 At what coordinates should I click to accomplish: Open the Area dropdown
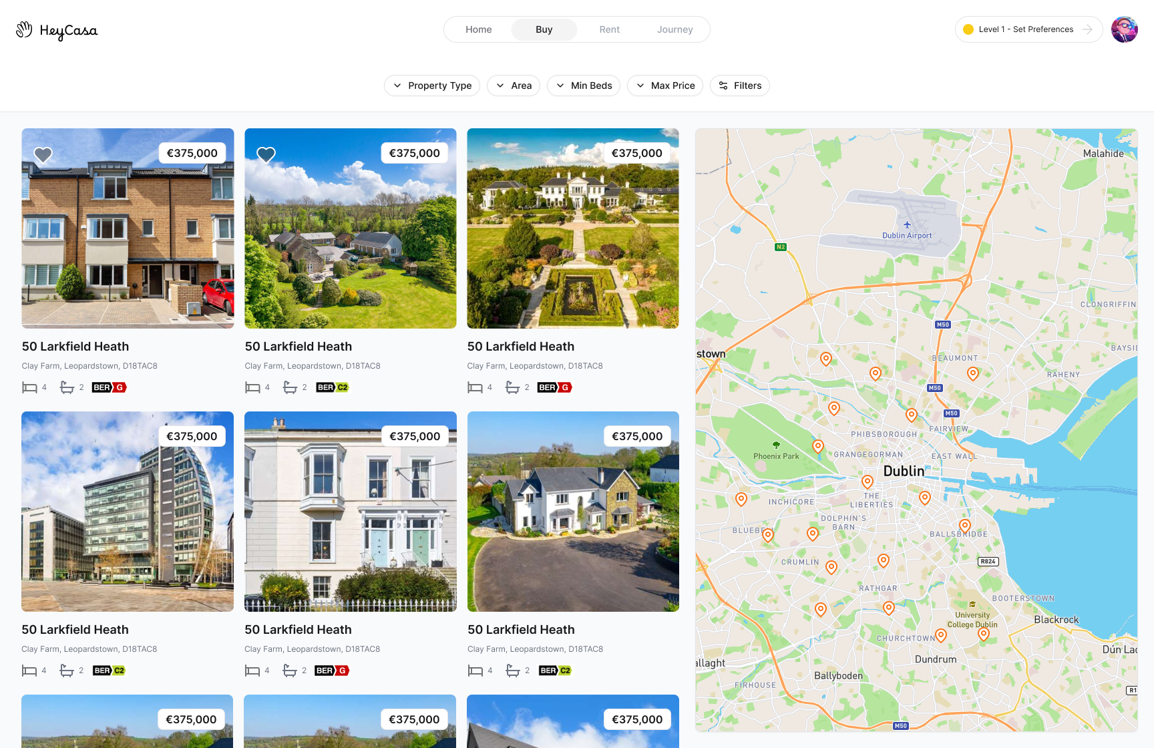tap(514, 85)
